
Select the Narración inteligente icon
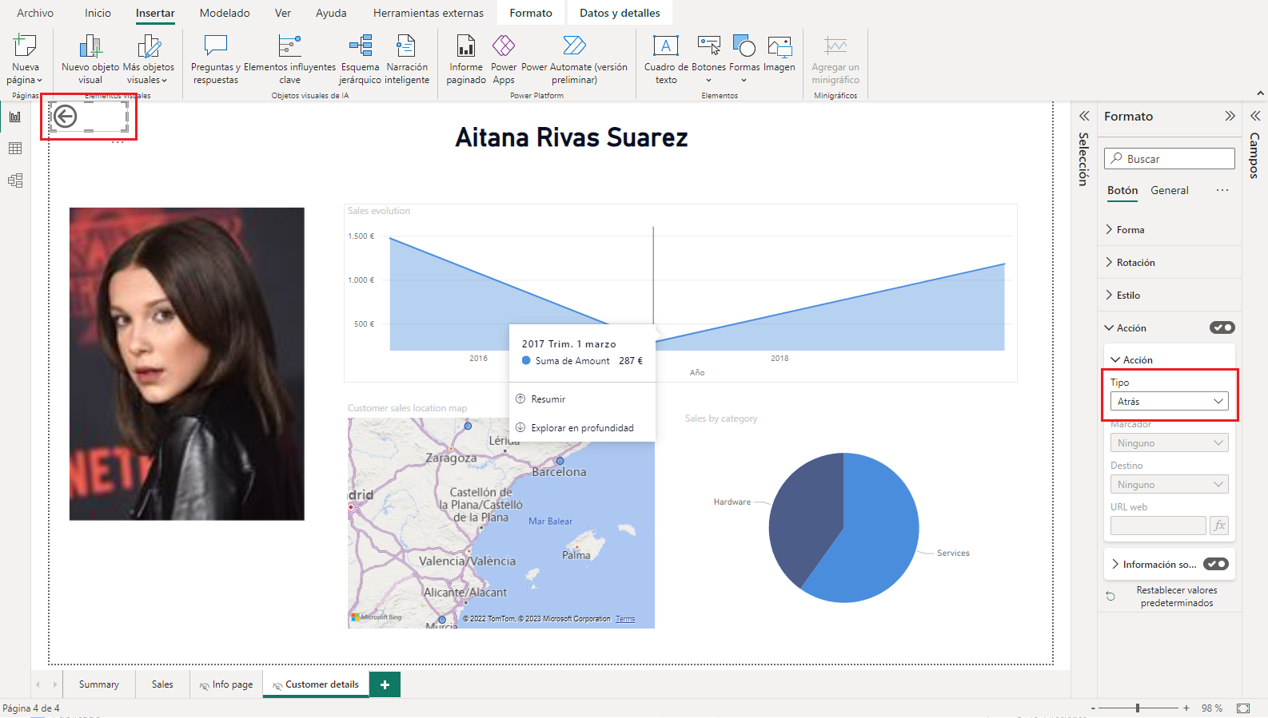click(406, 46)
